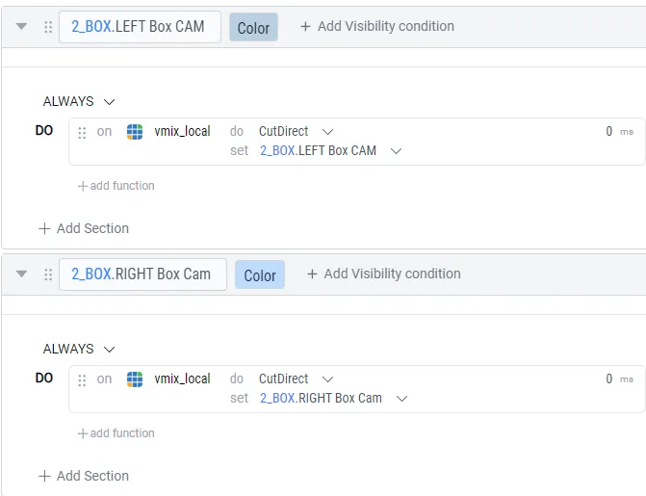Edit the 2_BOX.LEFT Box CAM name field

tap(140, 27)
